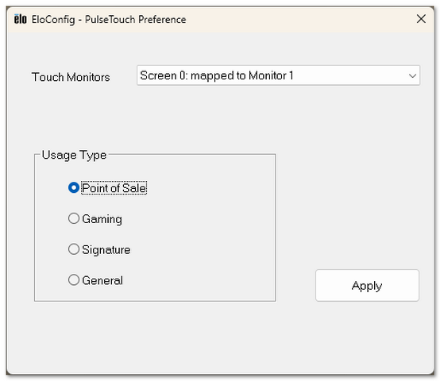Close the PulseTouch Preference dialog
This screenshot has width=440, height=381.
421,19
